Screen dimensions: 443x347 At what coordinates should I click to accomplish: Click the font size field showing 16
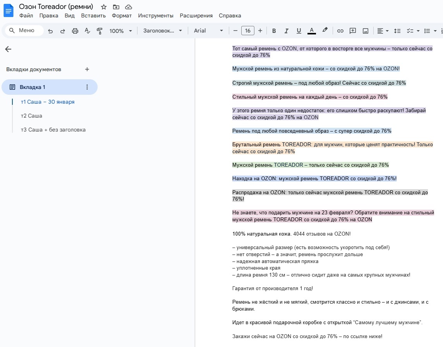248,31
